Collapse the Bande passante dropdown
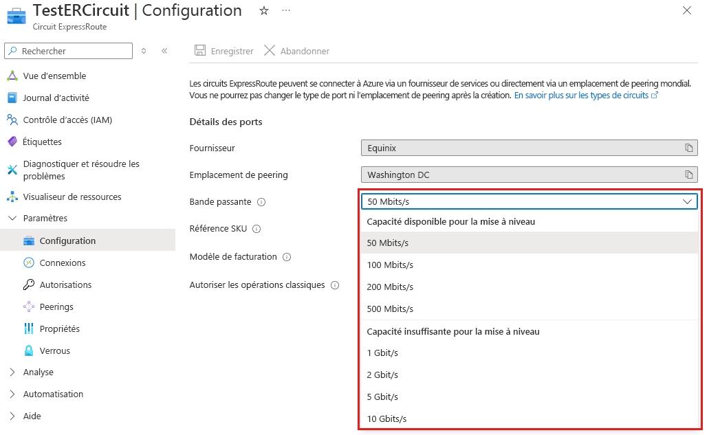 [687, 201]
